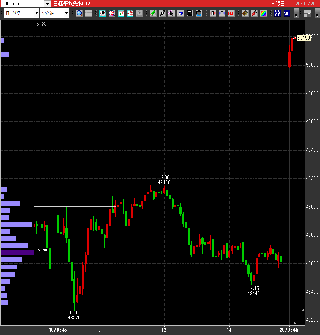
Task: Click the list layout icon at toolbar end
Action: (x=308, y=13)
